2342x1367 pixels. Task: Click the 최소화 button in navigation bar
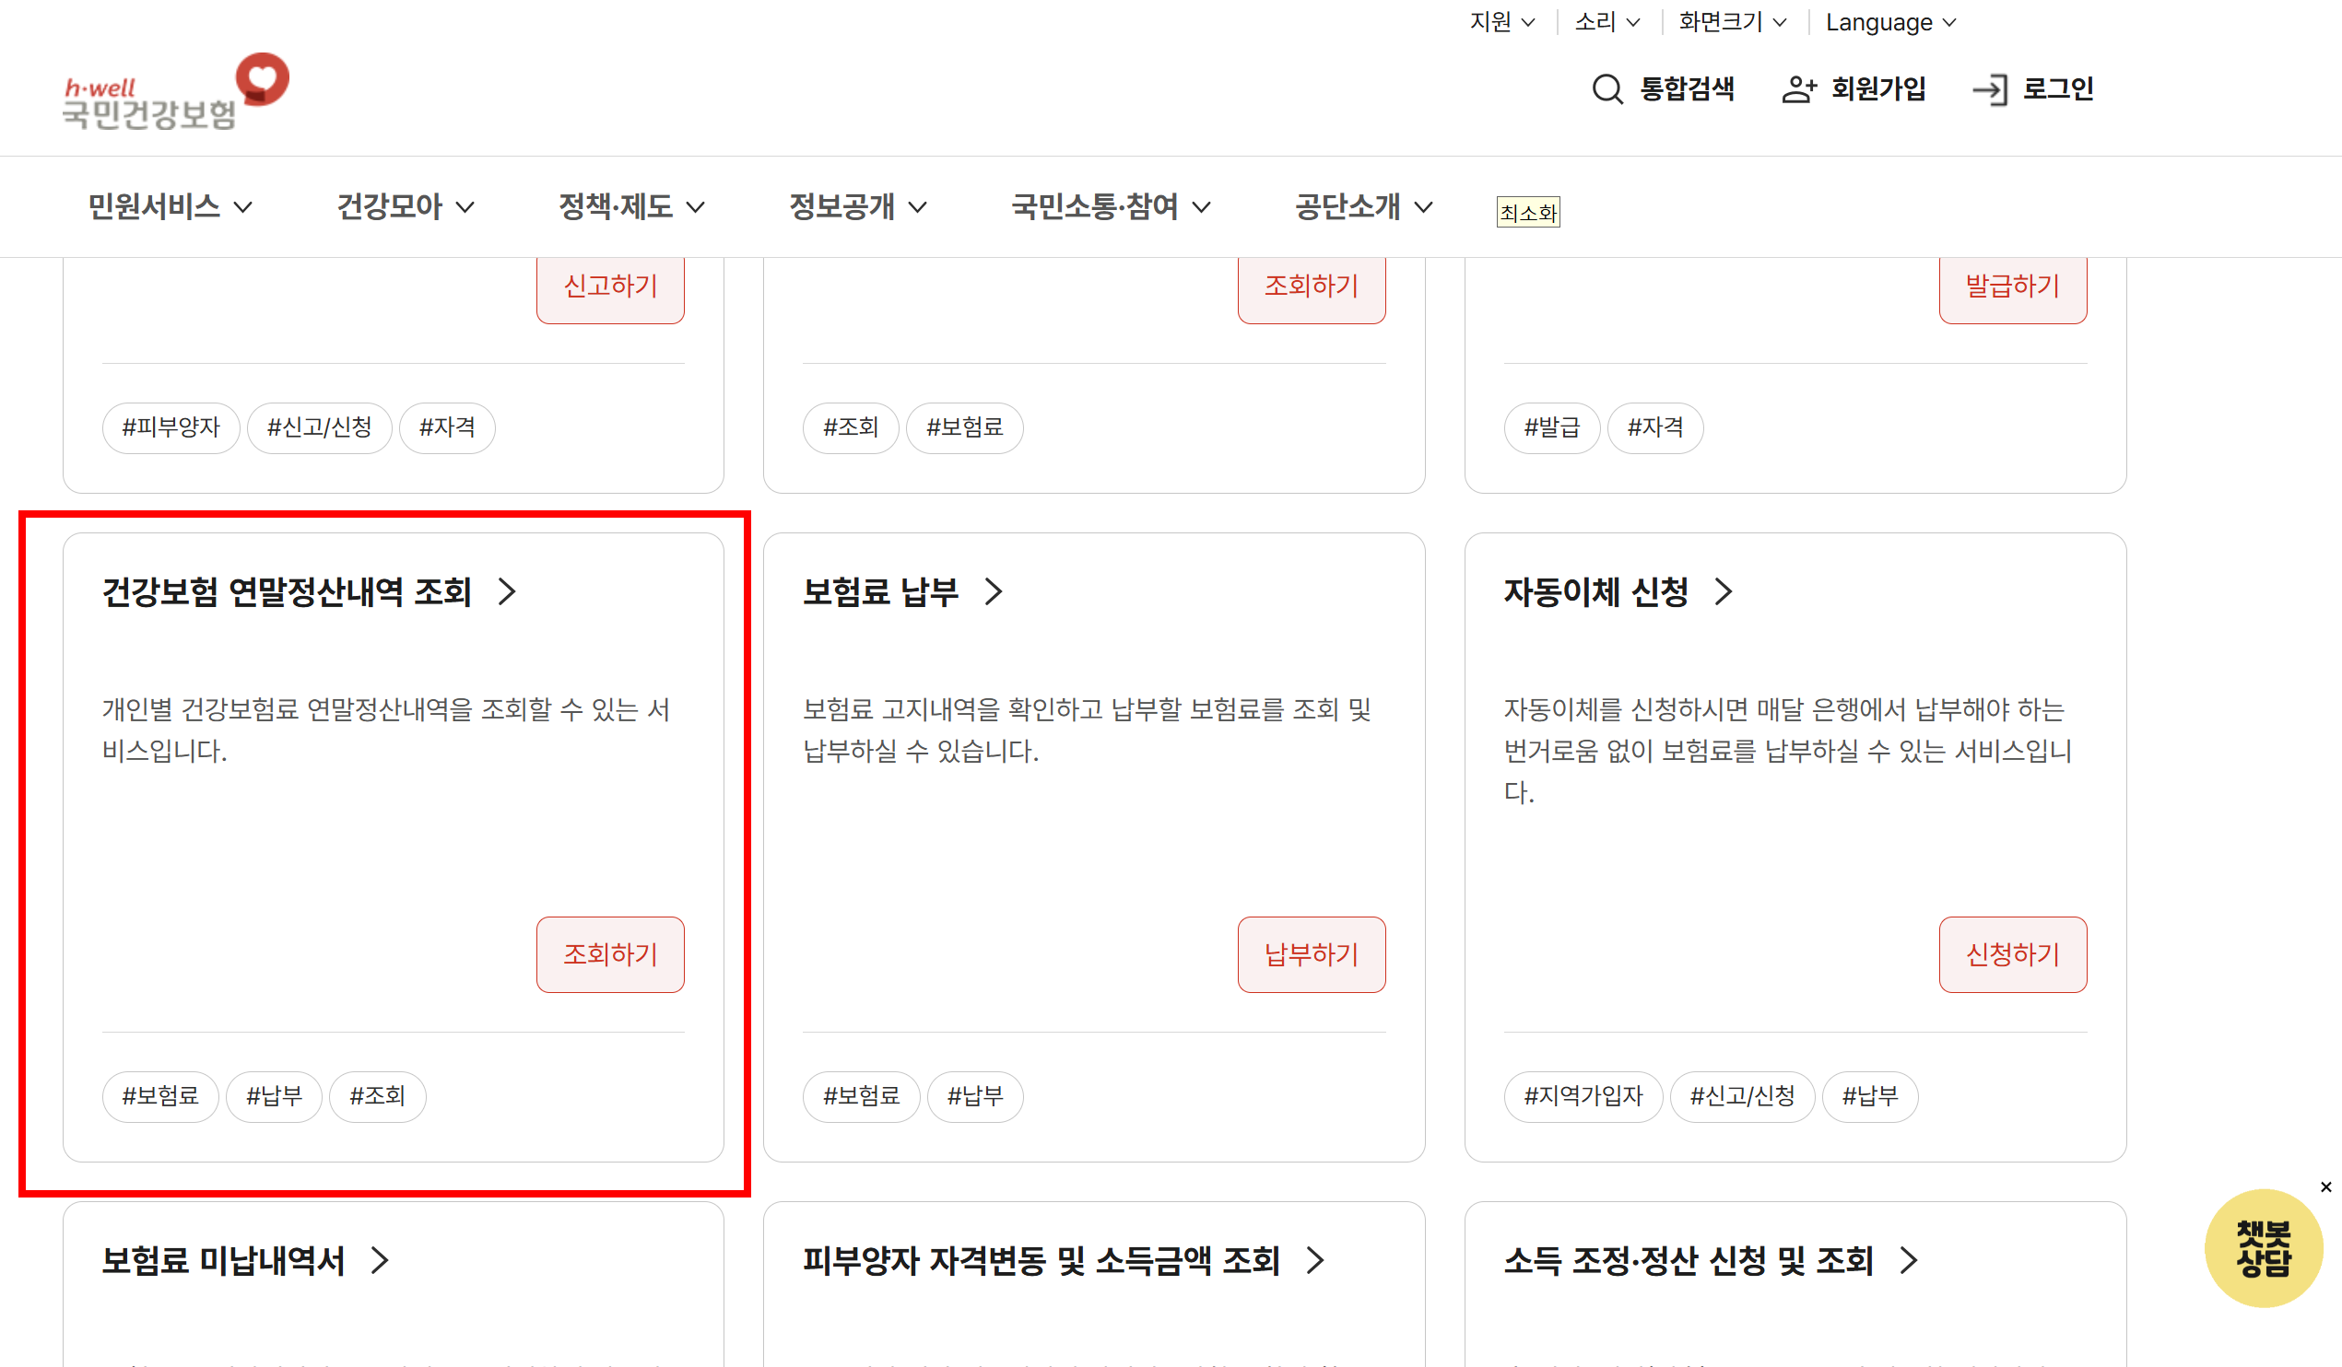coord(1527,213)
